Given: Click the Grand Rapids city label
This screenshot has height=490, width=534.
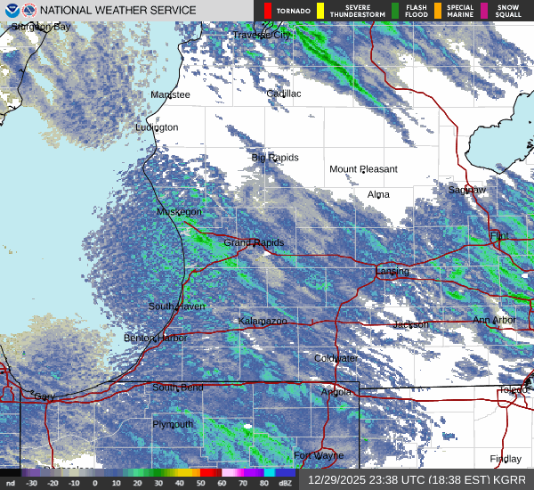Looking at the screenshot, I should pyautogui.click(x=254, y=242).
